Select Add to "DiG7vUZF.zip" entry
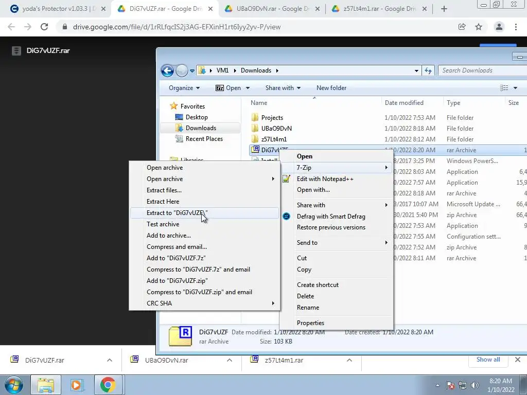527x395 pixels. [x=204, y=280]
